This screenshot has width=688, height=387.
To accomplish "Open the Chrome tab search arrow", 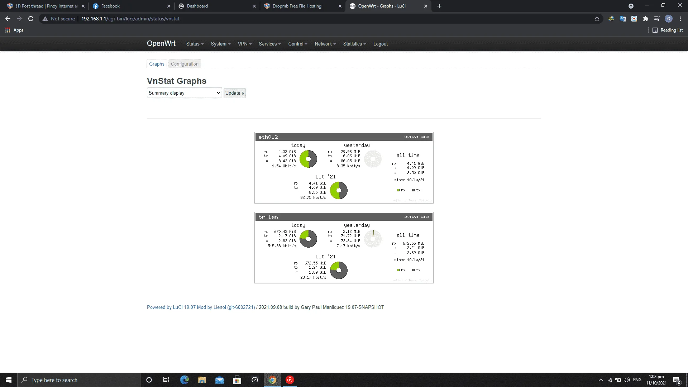I will (x=631, y=6).
